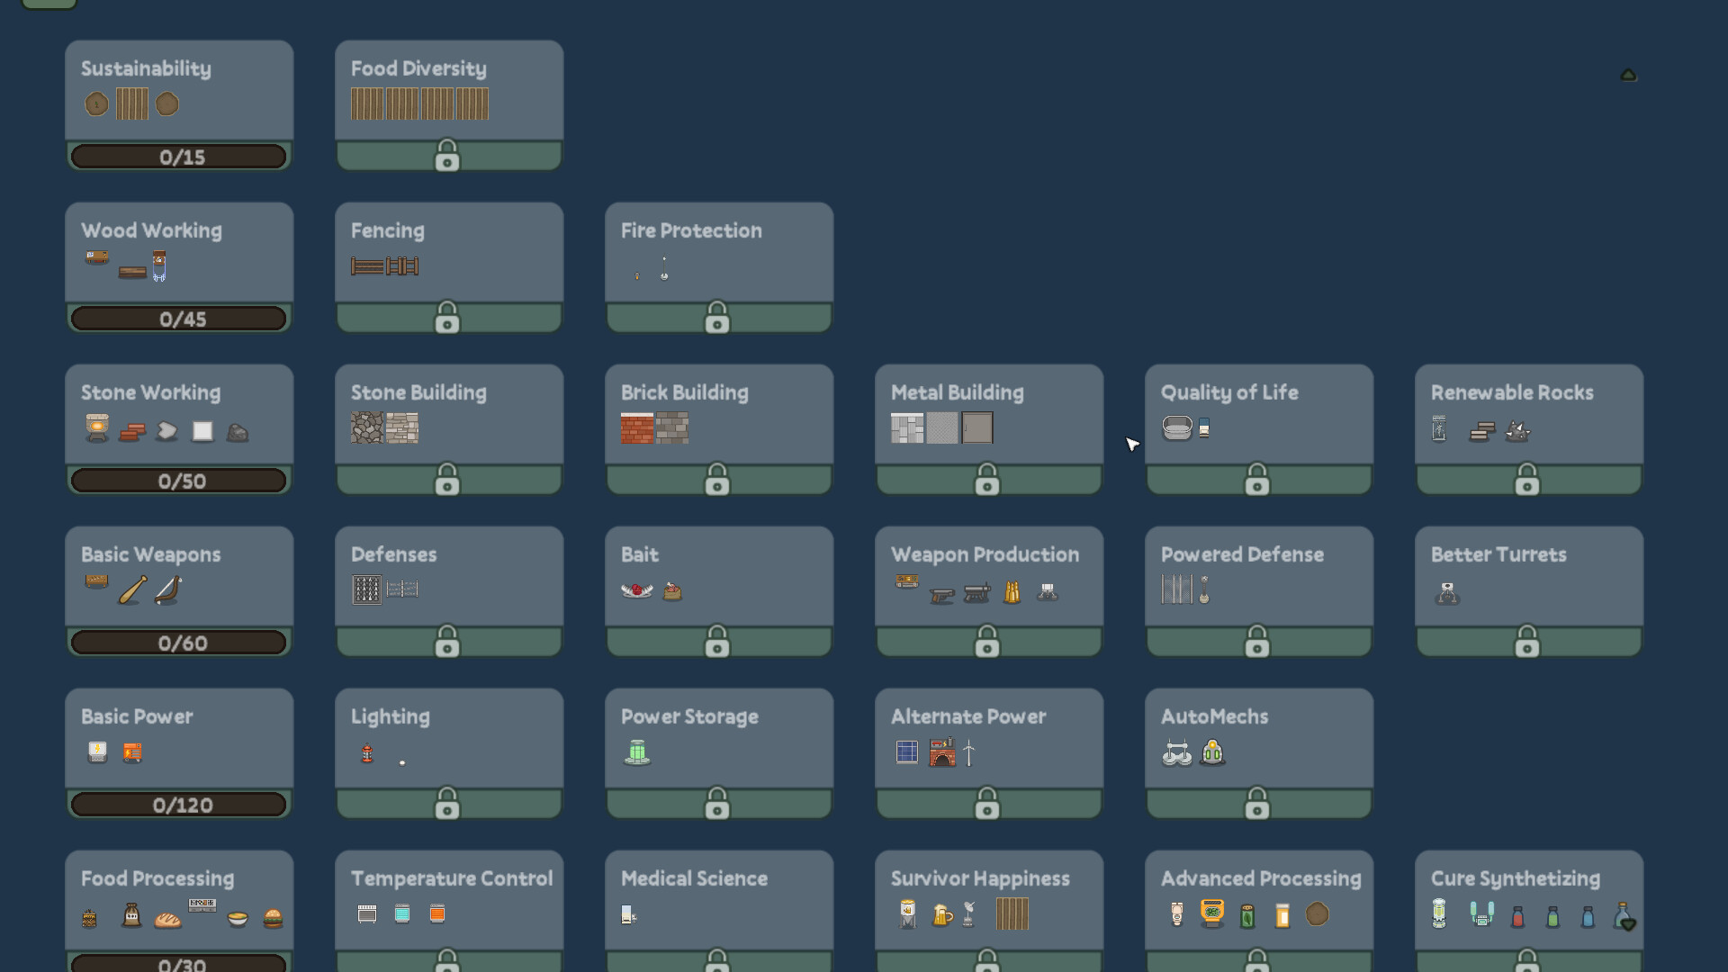Image resolution: width=1728 pixels, height=972 pixels.
Task: Select the Better Turrets research card
Action: [1529, 591]
